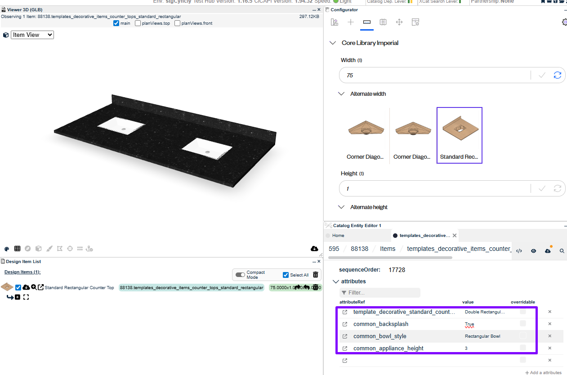Reset the Width value with the refresh icon

(x=558, y=75)
